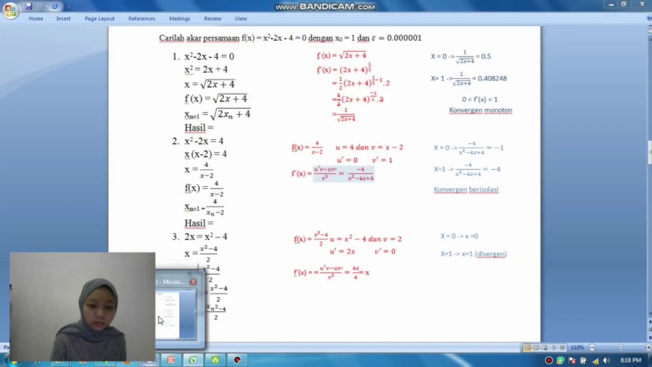Switch to the View tab
The image size is (652, 367).
(x=241, y=18)
